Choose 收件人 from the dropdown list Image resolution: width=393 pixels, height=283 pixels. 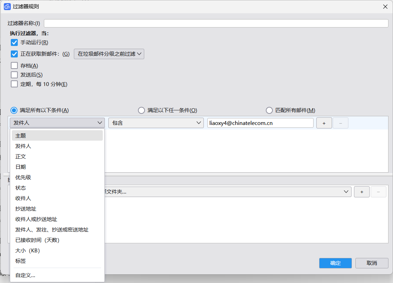[x=57, y=198]
